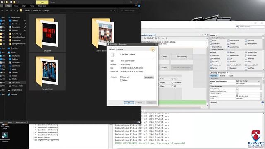Pick Split Pane from the palette
Image resolution: width=265 pixels, height=149 pixels.
click(x=249, y=41)
